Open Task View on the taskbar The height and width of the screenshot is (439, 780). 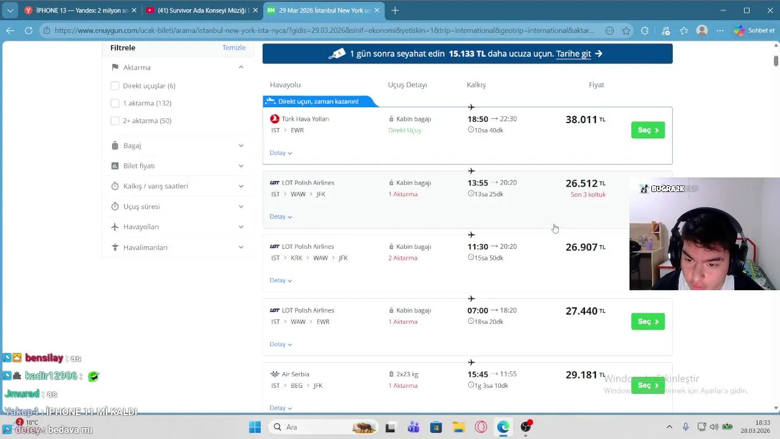coord(390,427)
